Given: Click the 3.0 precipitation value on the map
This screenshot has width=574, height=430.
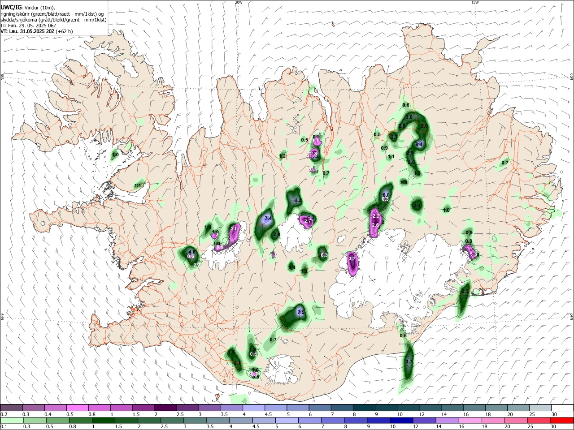Looking at the screenshot, I should [409, 117].
